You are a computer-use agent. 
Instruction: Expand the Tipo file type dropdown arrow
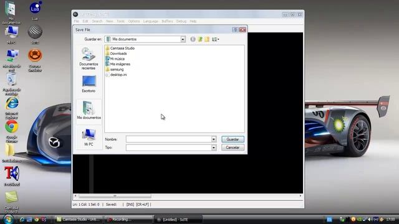(x=214, y=147)
